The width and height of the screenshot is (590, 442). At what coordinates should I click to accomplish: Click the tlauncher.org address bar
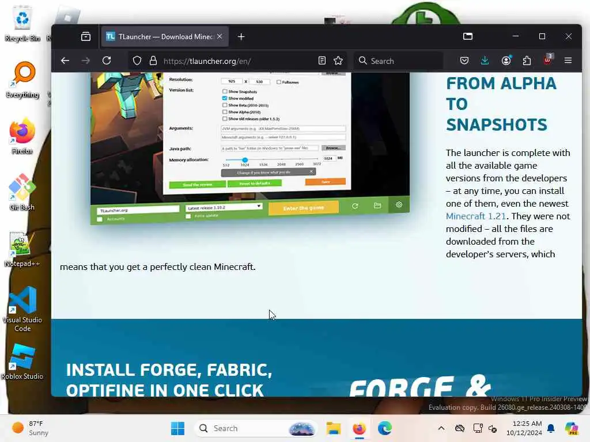(x=237, y=61)
